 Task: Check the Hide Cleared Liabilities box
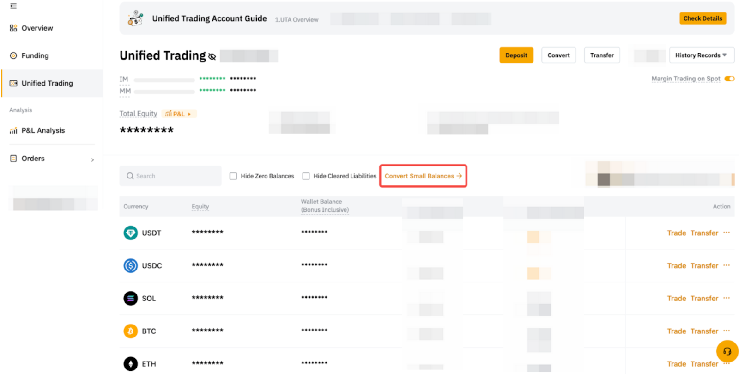coord(306,176)
